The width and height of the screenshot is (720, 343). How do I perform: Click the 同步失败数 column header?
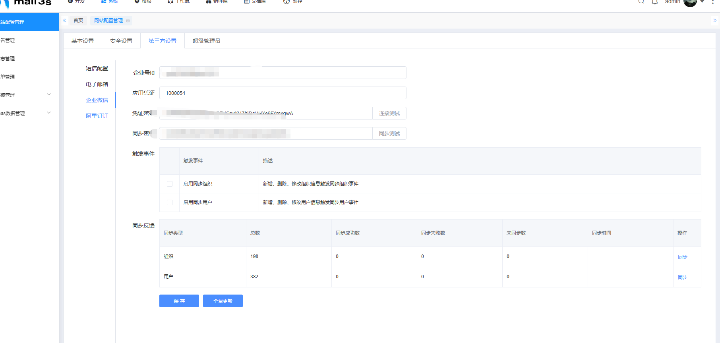[x=460, y=233]
